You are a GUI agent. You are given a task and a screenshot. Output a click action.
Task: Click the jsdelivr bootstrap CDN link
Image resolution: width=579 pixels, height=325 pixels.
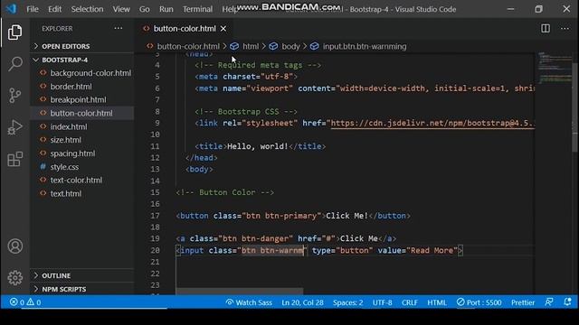(x=432, y=123)
